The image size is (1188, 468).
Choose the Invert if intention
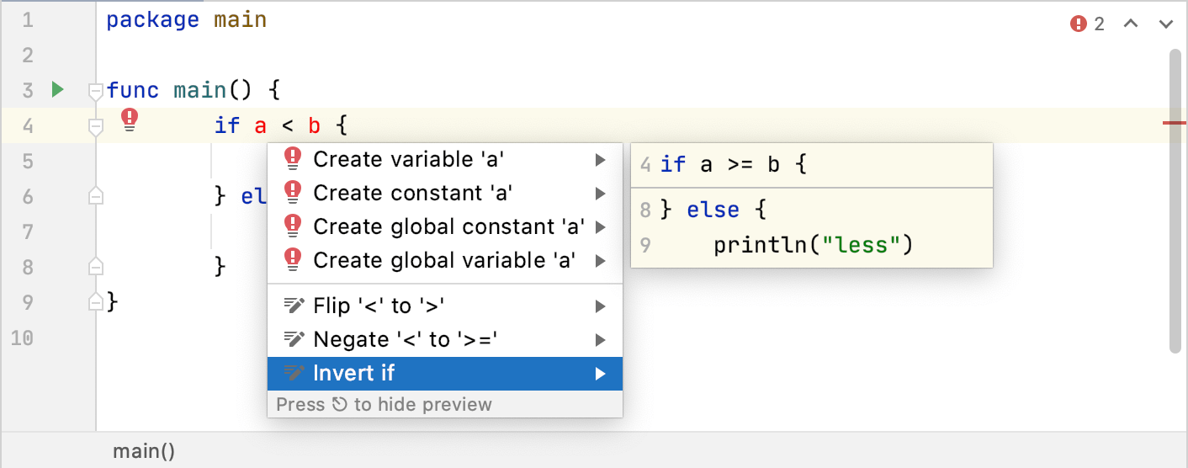click(x=354, y=374)
